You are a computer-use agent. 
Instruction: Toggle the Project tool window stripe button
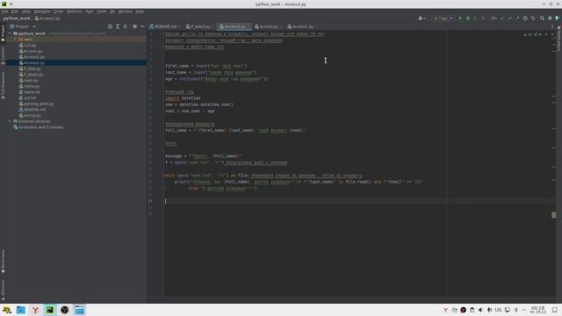3,33
